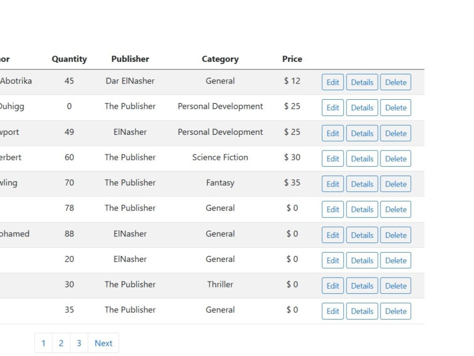Open Details of the Science Fiction book
This screenshot has width=474, height=356.
coord(362,159)
